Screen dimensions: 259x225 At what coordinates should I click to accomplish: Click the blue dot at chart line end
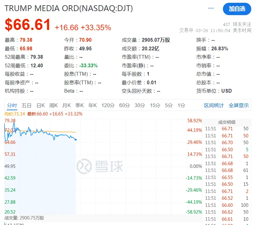[76, 140]
